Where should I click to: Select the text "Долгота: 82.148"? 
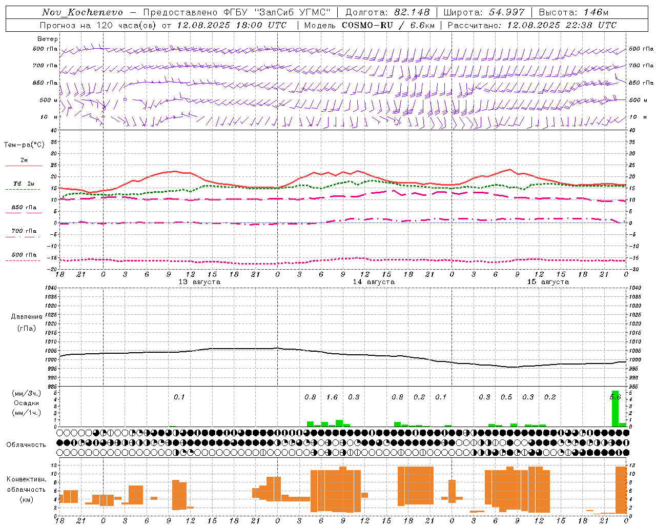point(387,12)
